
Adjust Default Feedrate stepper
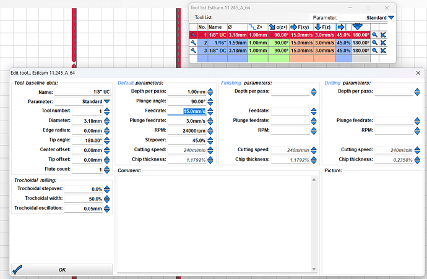210,111
